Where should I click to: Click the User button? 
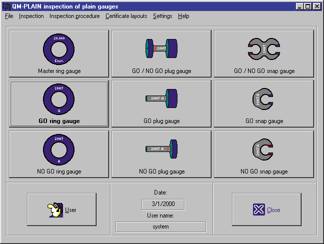(61, 209)
